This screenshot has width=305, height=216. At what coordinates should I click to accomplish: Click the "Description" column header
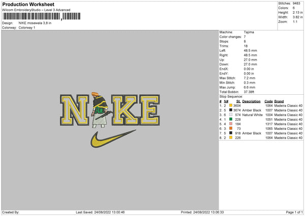pos(251,101)
